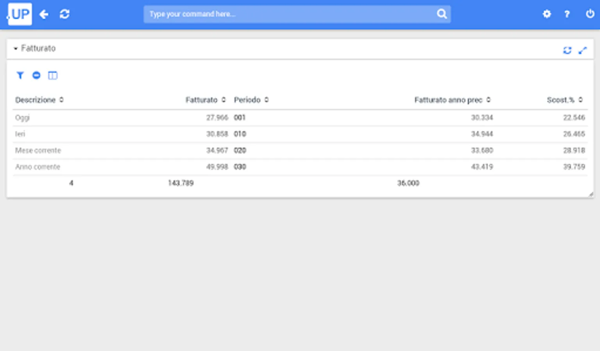The height and width of the screenshot is (351, 600).
Task: Click the panel resize corner handle
Action: tap(591, 194)
